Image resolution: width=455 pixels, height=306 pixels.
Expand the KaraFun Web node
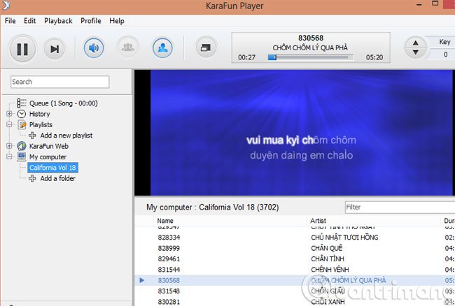[9, 146]
